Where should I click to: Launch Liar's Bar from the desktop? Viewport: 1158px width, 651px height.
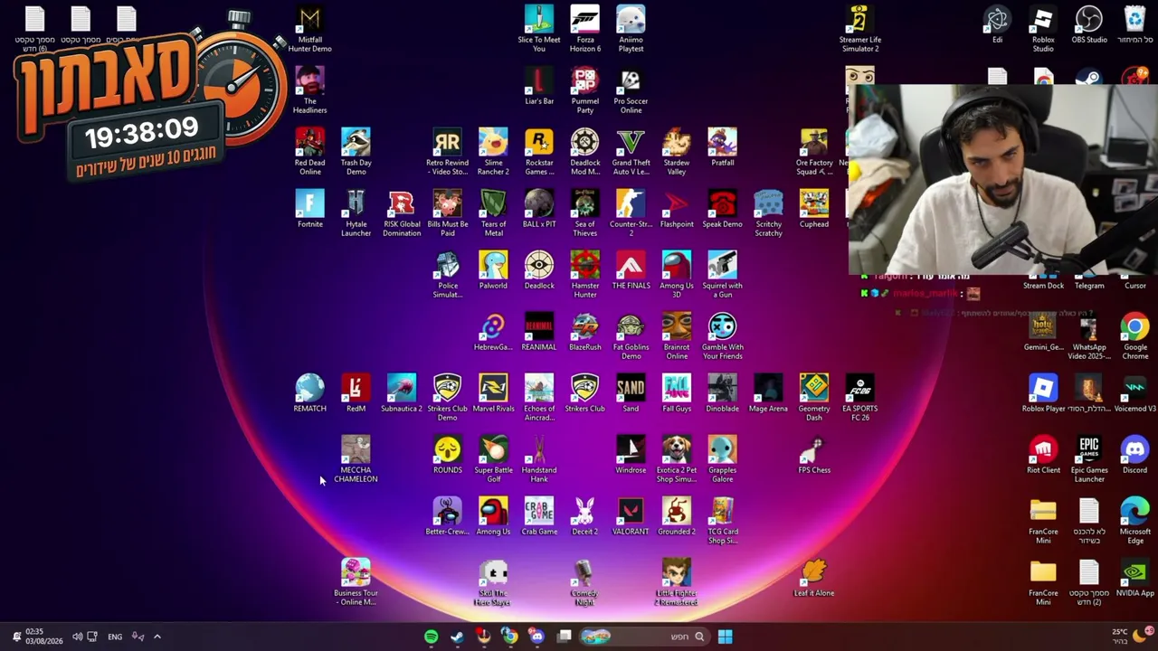[539, 86]
